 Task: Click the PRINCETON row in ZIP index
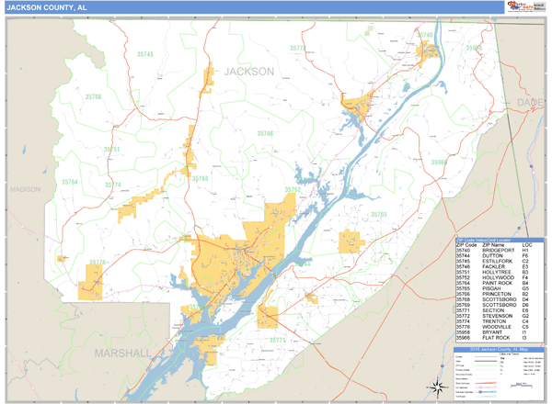click(x=500, y=294)
